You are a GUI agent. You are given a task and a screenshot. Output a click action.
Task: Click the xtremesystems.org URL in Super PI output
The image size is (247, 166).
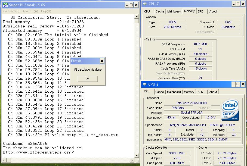pos(39,152)
